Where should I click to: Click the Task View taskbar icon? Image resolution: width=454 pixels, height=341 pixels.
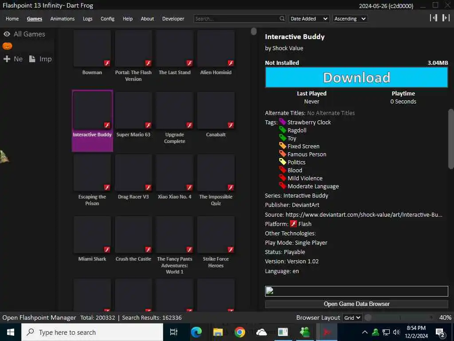(x=174, y=332)
